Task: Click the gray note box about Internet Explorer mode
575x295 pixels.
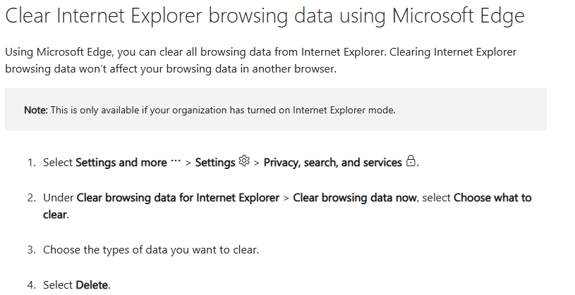Action: pos(276,109)
